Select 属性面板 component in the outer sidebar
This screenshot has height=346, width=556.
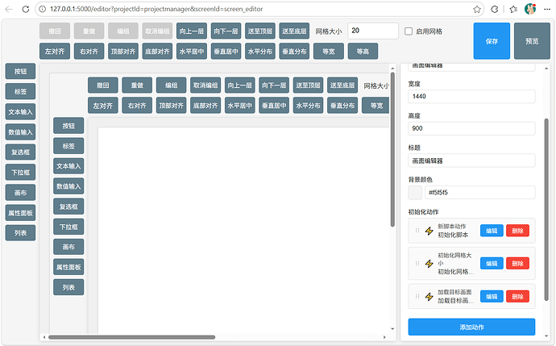21,213
